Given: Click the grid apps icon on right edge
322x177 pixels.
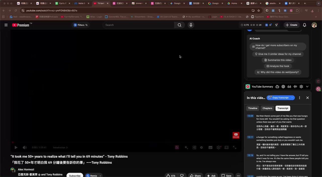Looking at the screenshot, I should click(x=318, y=81).
